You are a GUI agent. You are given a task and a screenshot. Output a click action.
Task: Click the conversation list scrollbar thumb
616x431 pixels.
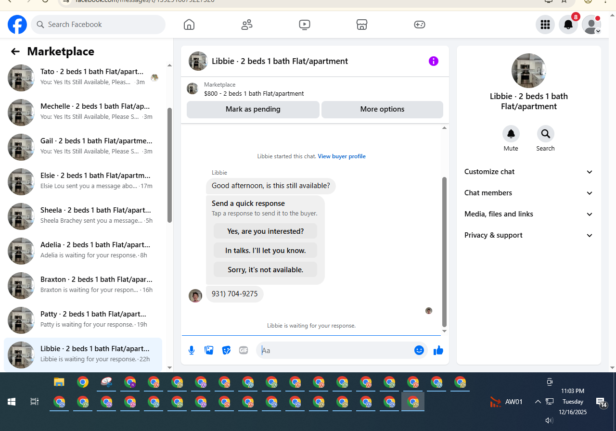tap(169, 165)
